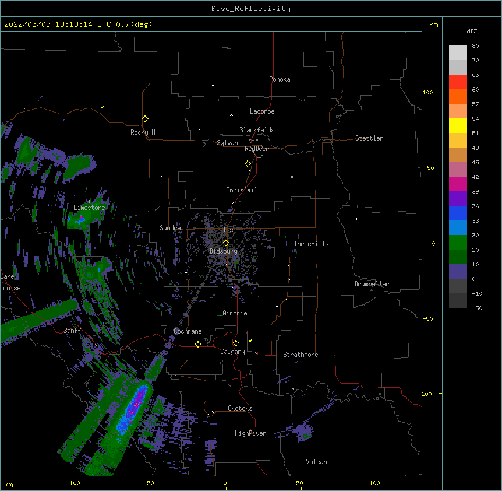Select the bright yellow 51–54 dBZ legend swatch
Screen dimensions: 502x491
pyautogui.click(x=458, y=125)
